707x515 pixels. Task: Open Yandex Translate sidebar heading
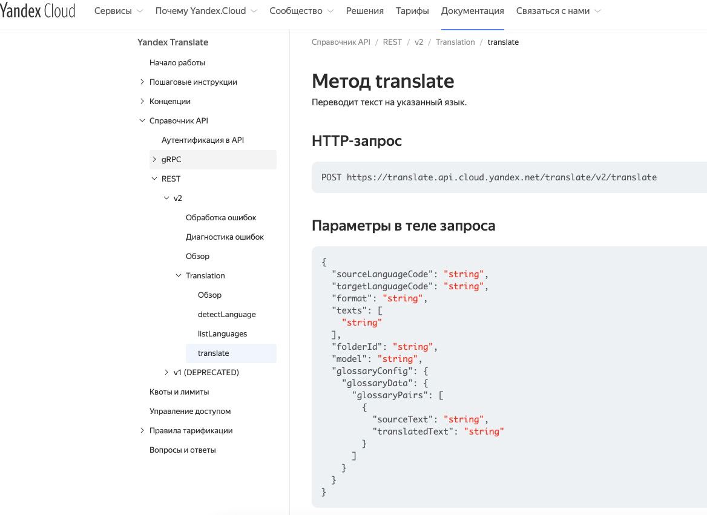point(173,42)
